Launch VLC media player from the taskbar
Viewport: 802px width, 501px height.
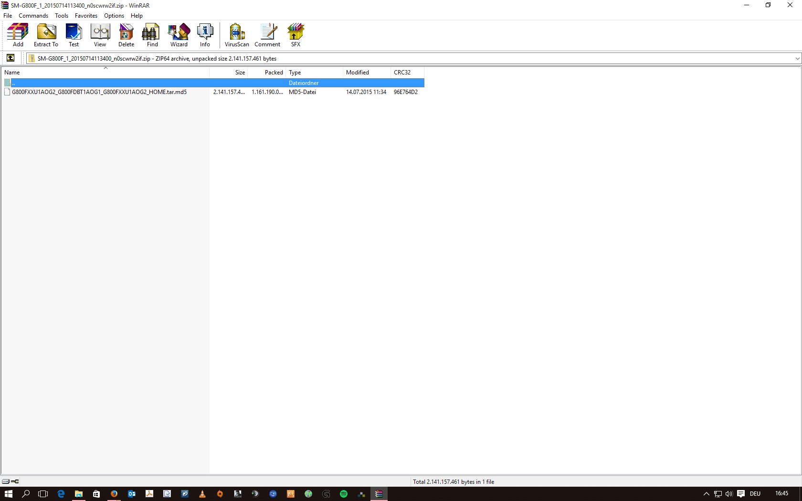pos(202,494)
